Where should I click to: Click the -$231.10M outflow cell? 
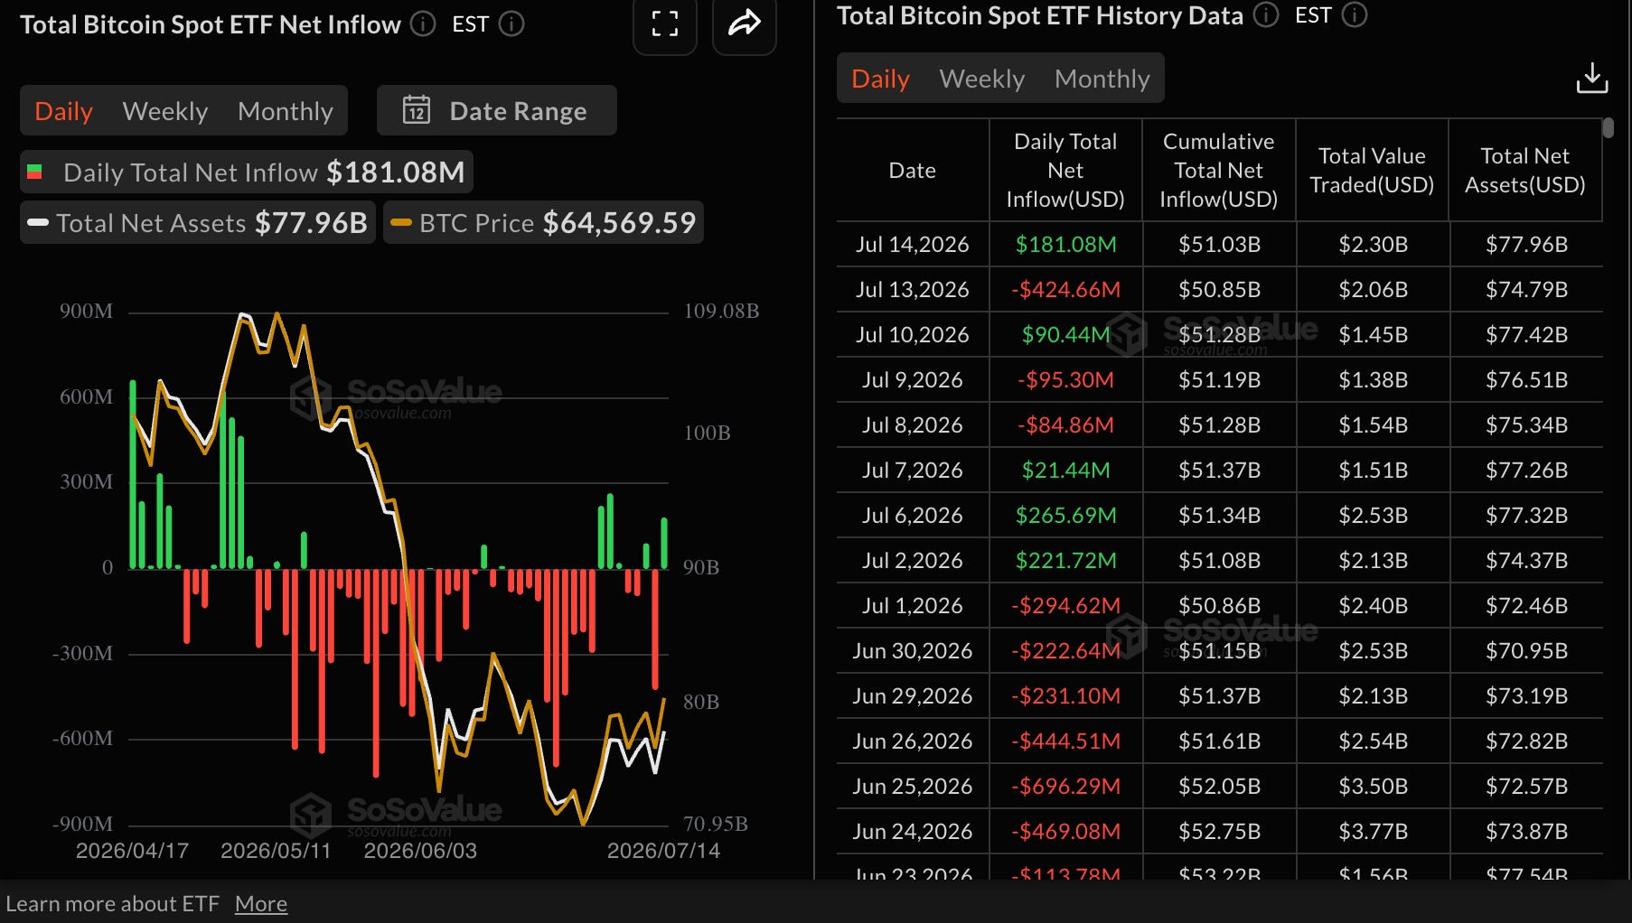[x=1066, y=696]
